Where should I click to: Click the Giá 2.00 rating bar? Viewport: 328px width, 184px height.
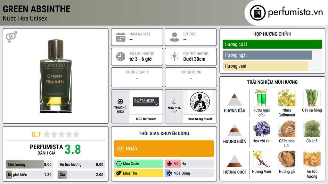(81, 175)
